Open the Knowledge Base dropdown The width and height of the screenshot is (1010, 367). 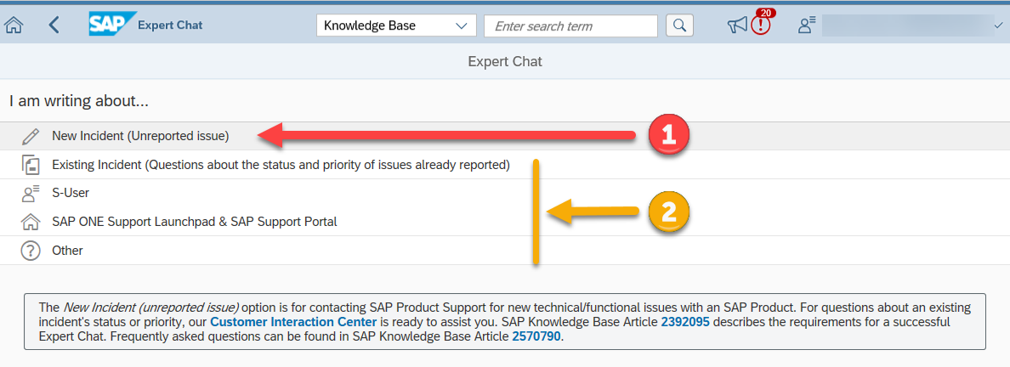(395, 25)
